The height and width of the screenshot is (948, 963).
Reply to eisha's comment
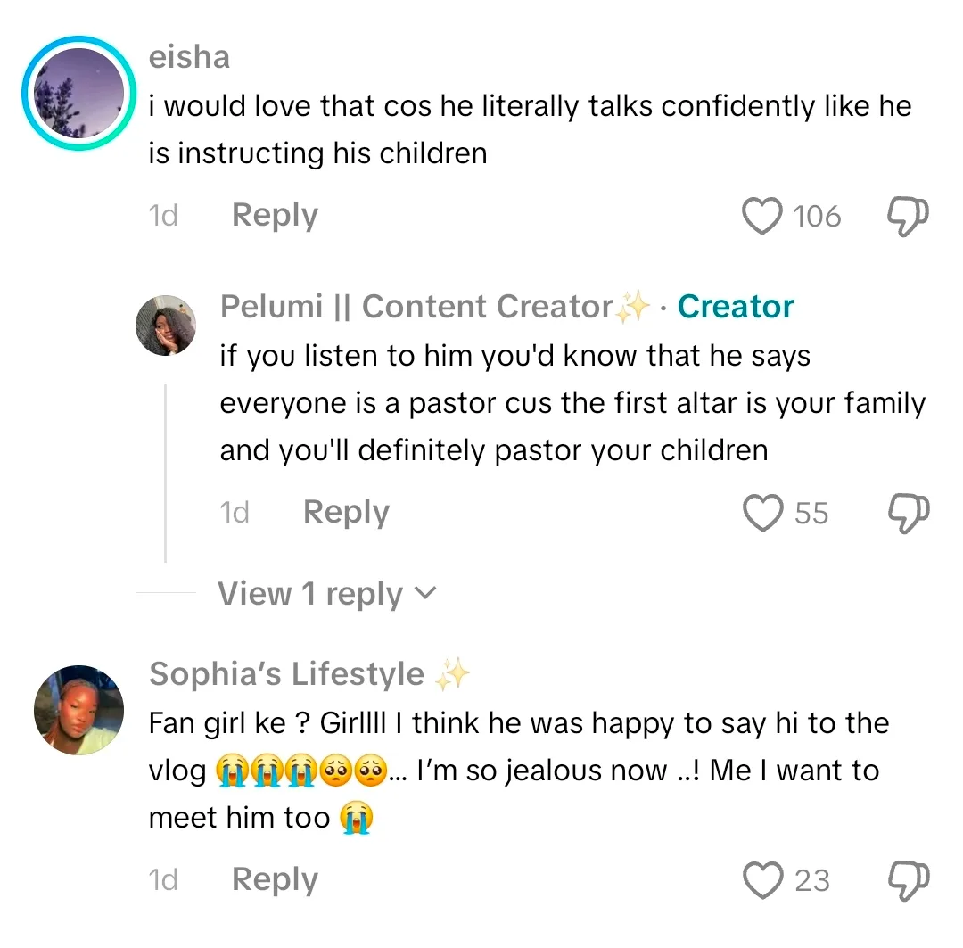tap(275, 216)
